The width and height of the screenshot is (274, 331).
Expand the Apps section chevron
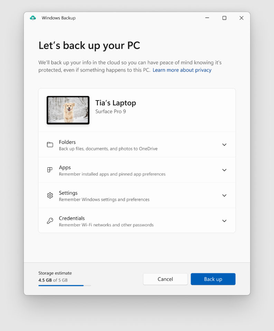(x=224, y=170)
